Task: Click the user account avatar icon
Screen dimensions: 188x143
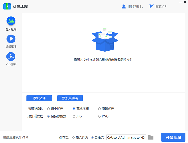Action: click(x=124, y=6)
